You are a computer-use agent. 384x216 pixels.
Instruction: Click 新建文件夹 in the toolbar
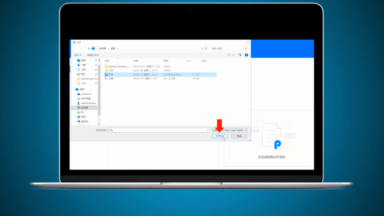[x=93, y=55]
